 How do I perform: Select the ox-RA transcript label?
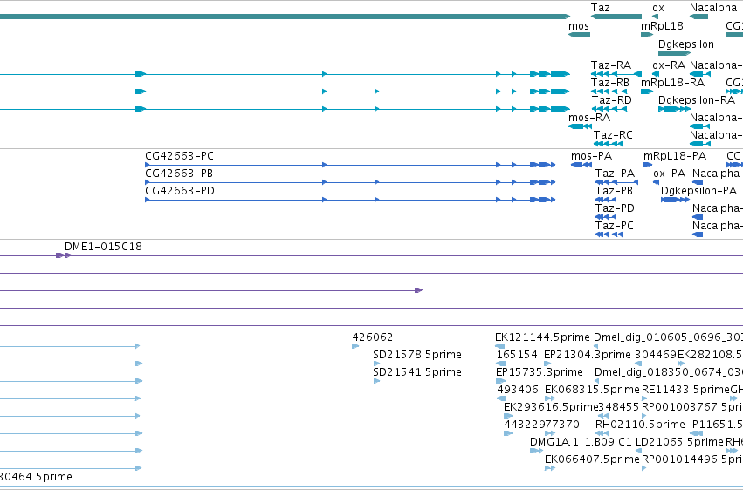[x=669, y=65]
